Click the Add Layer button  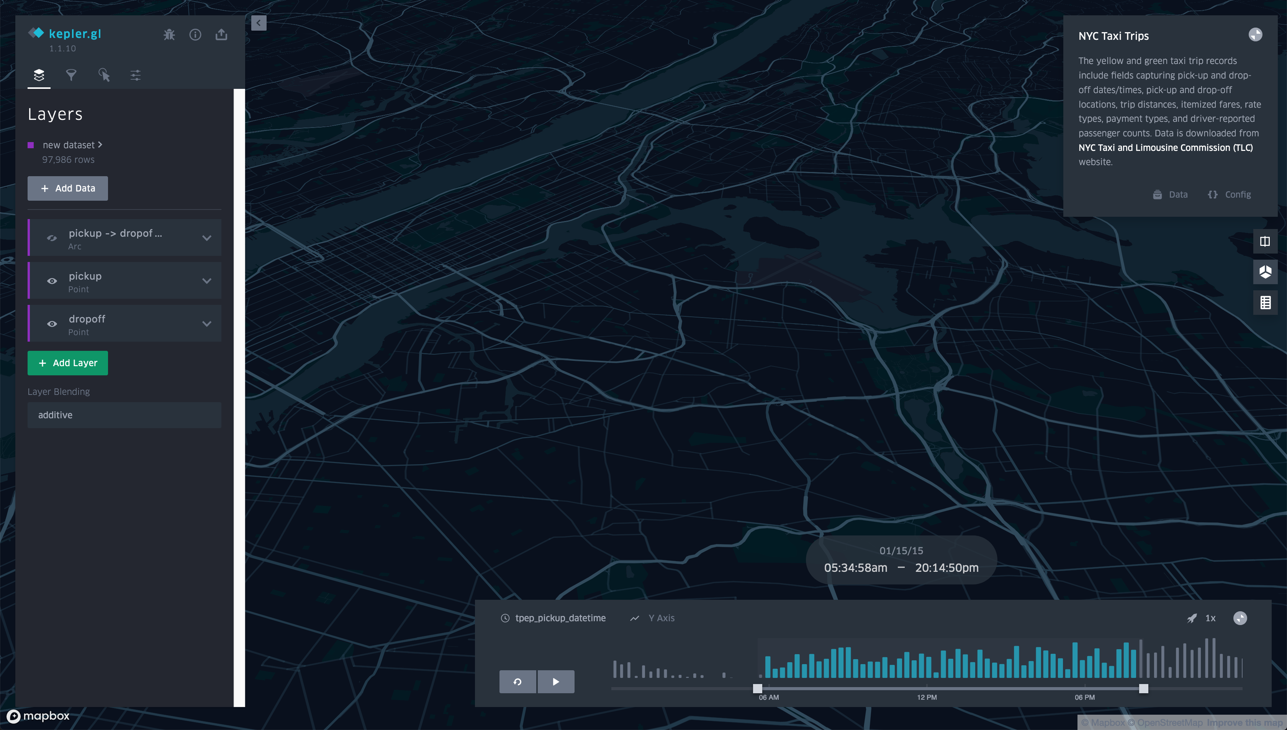point(68,363)
